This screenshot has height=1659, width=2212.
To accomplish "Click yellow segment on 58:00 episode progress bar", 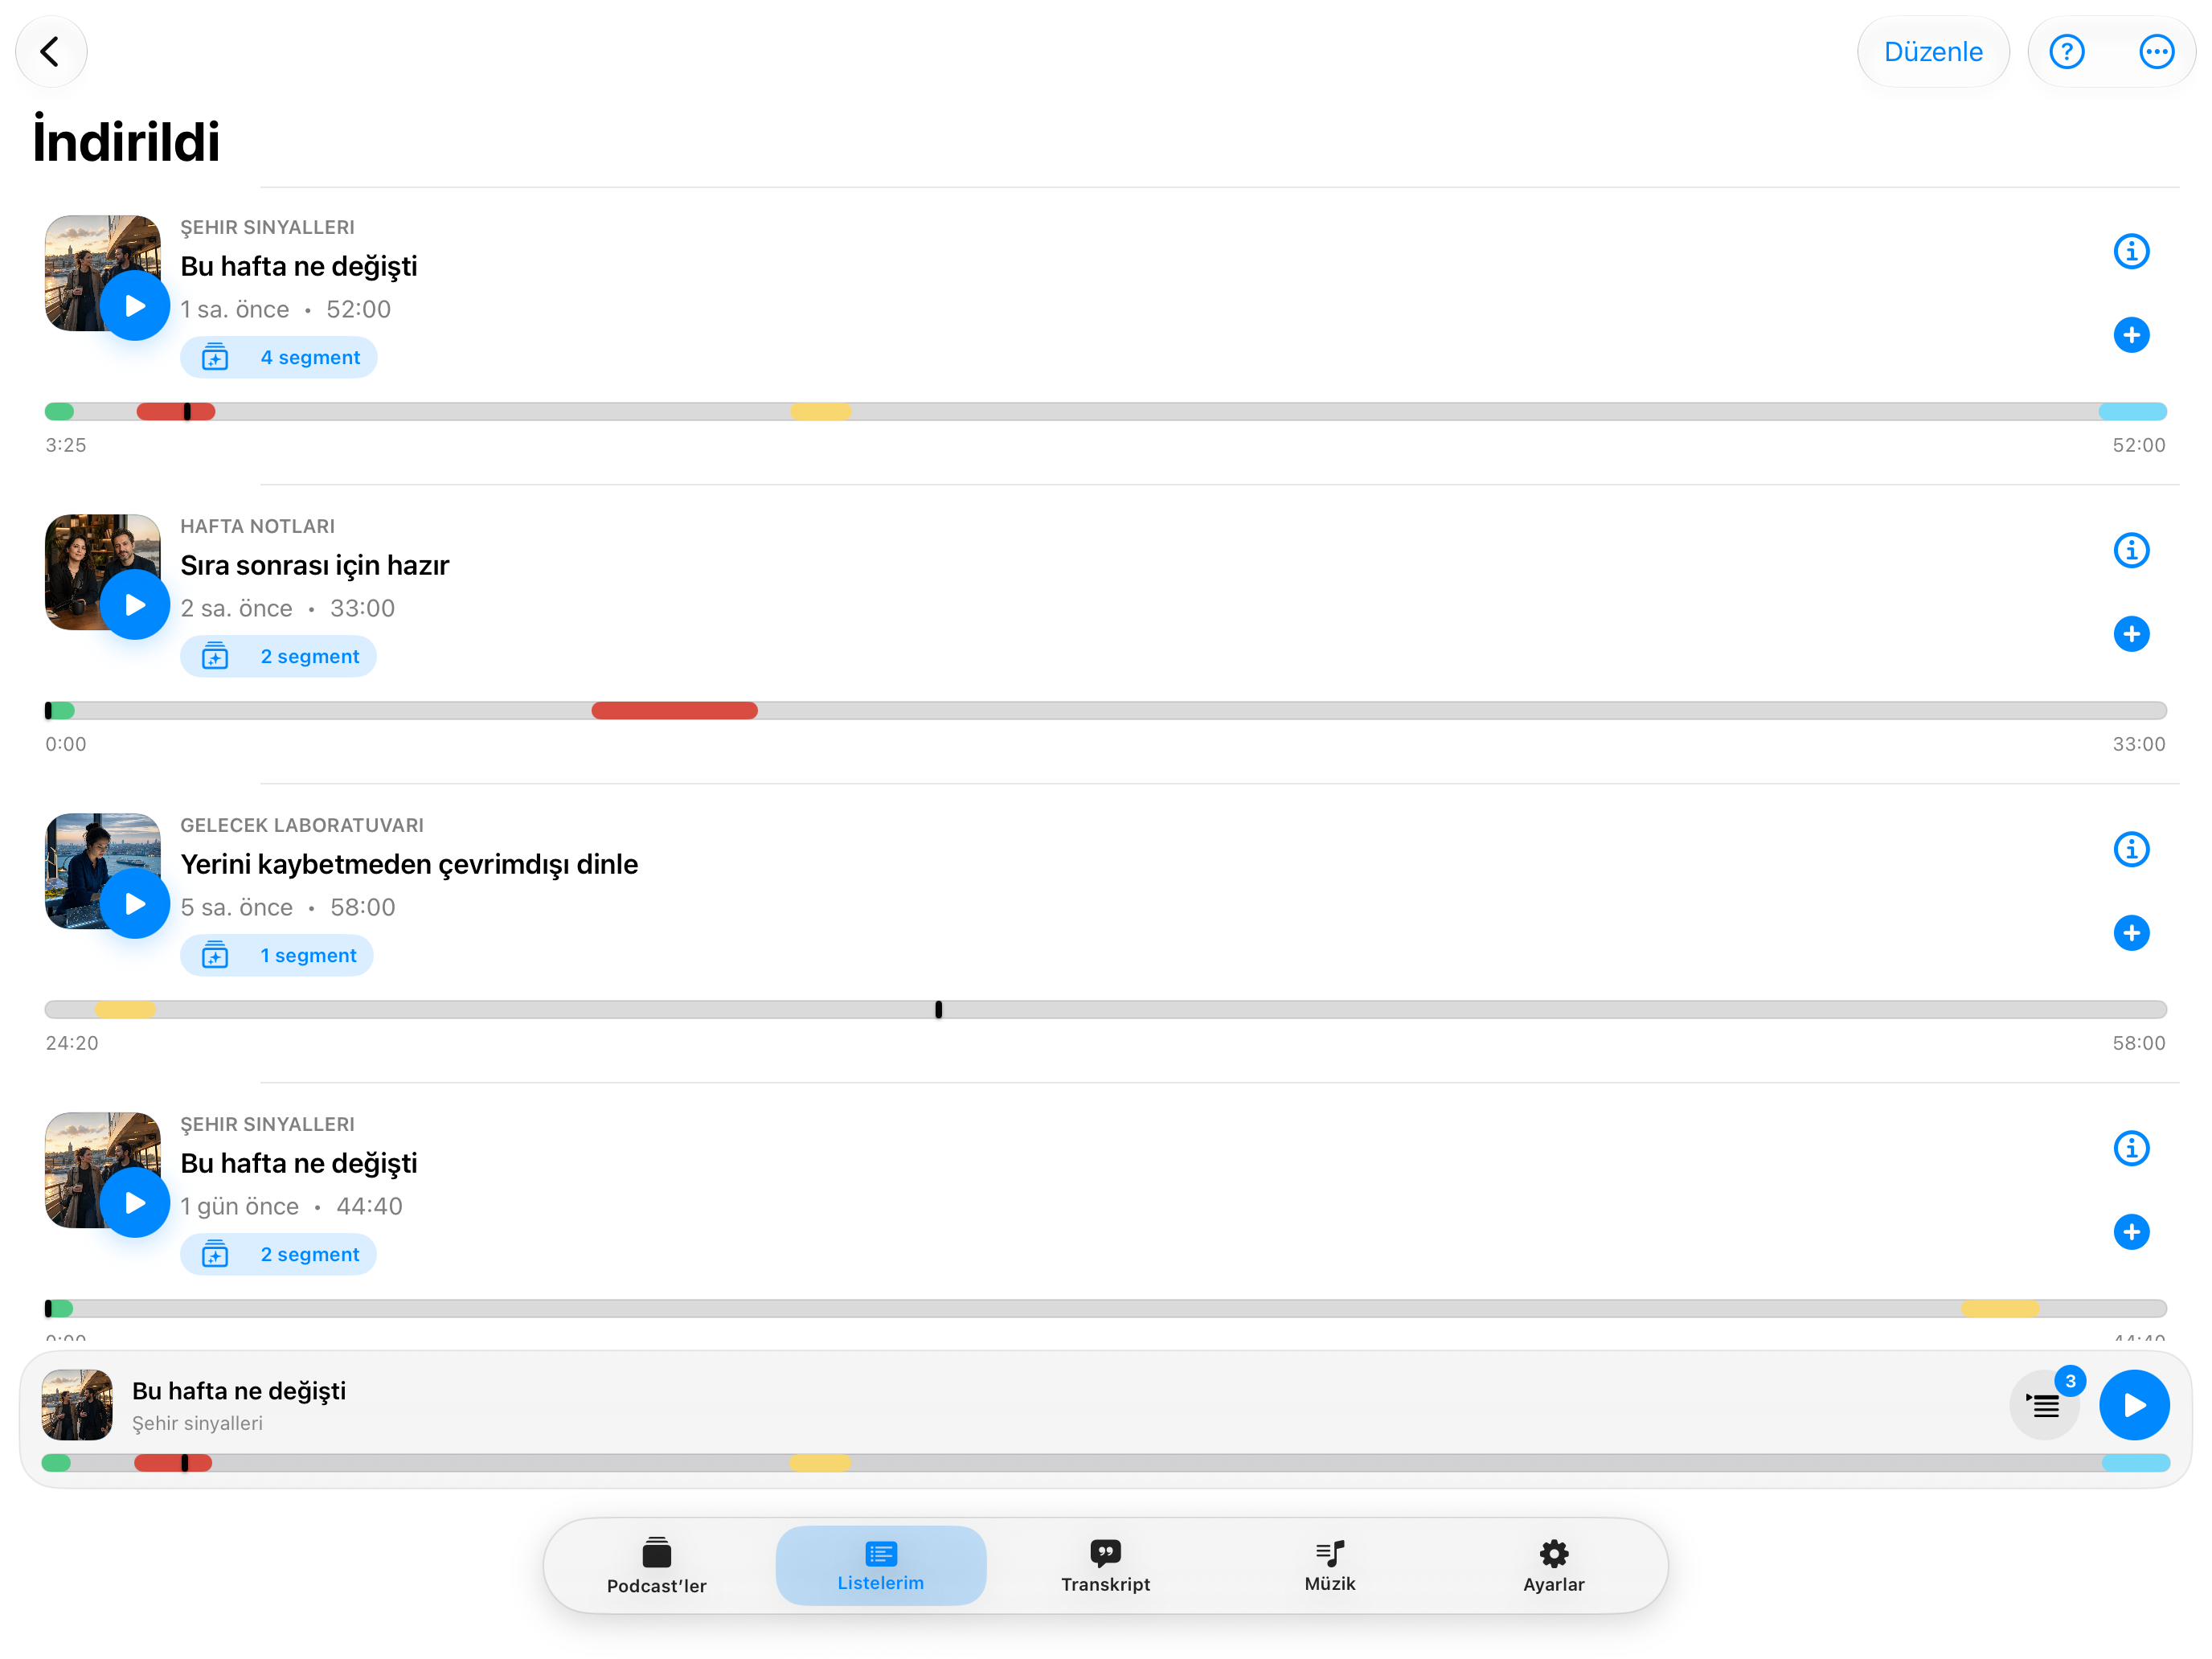I will pos(125,1010).
